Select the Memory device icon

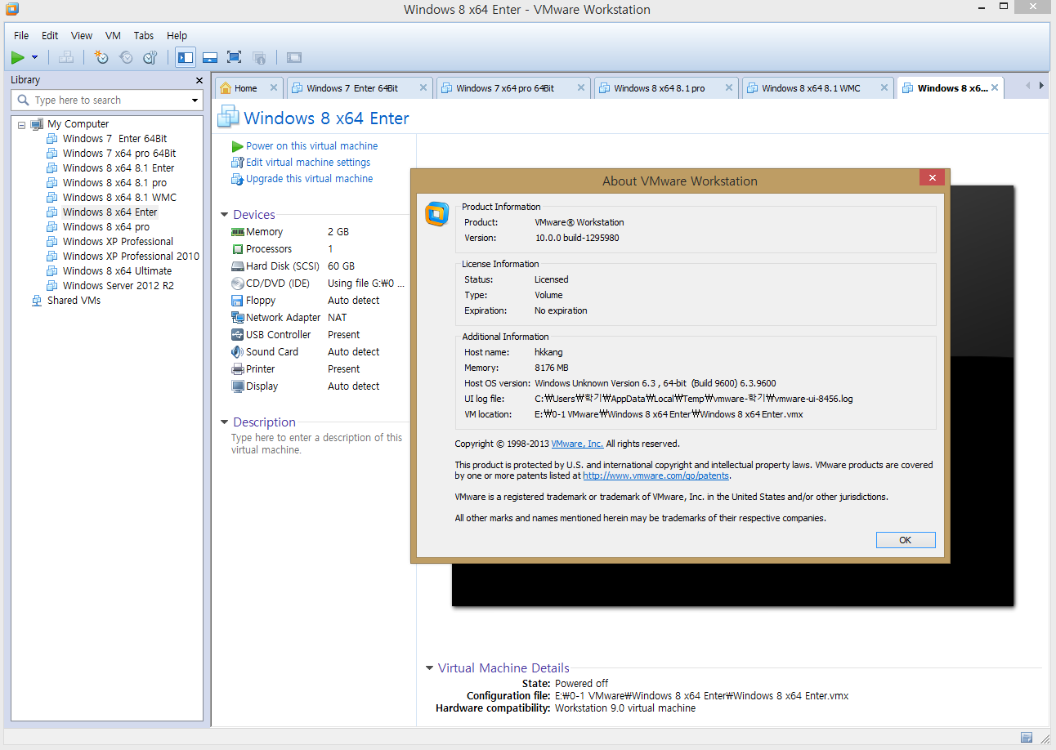pos(238,232)
